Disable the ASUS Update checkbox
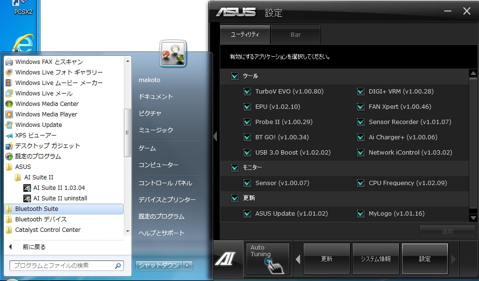479x281 pixels. point(247,214)
